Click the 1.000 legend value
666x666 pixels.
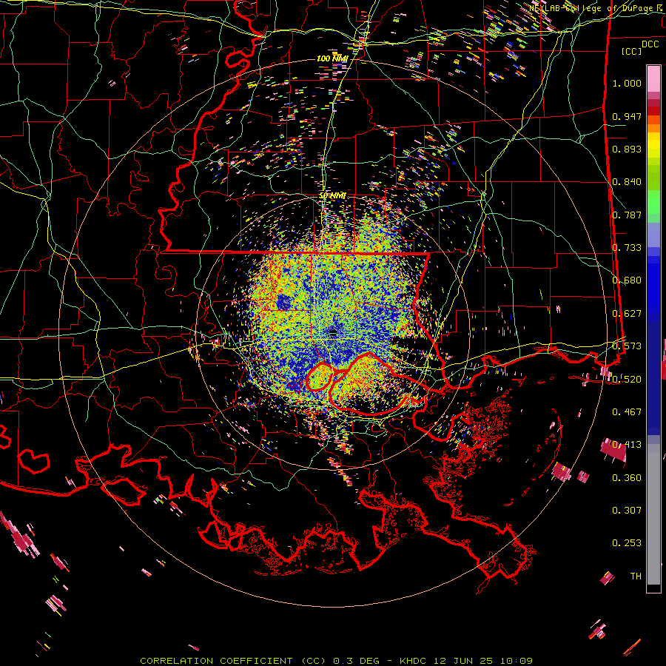point(627,83)
